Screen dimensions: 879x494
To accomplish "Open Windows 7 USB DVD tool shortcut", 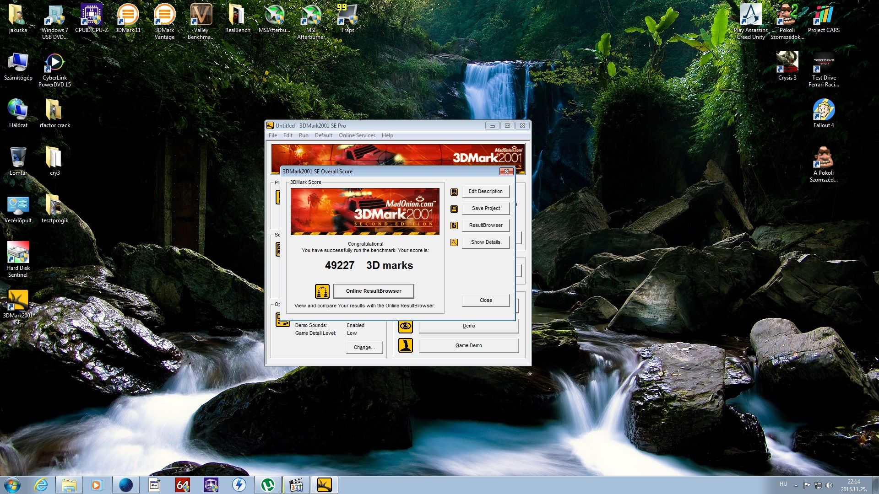I will coord(54,22).
